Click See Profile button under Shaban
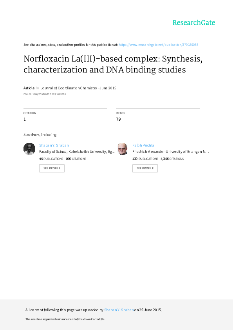This screenshot has width=233, height=330. 52,169
